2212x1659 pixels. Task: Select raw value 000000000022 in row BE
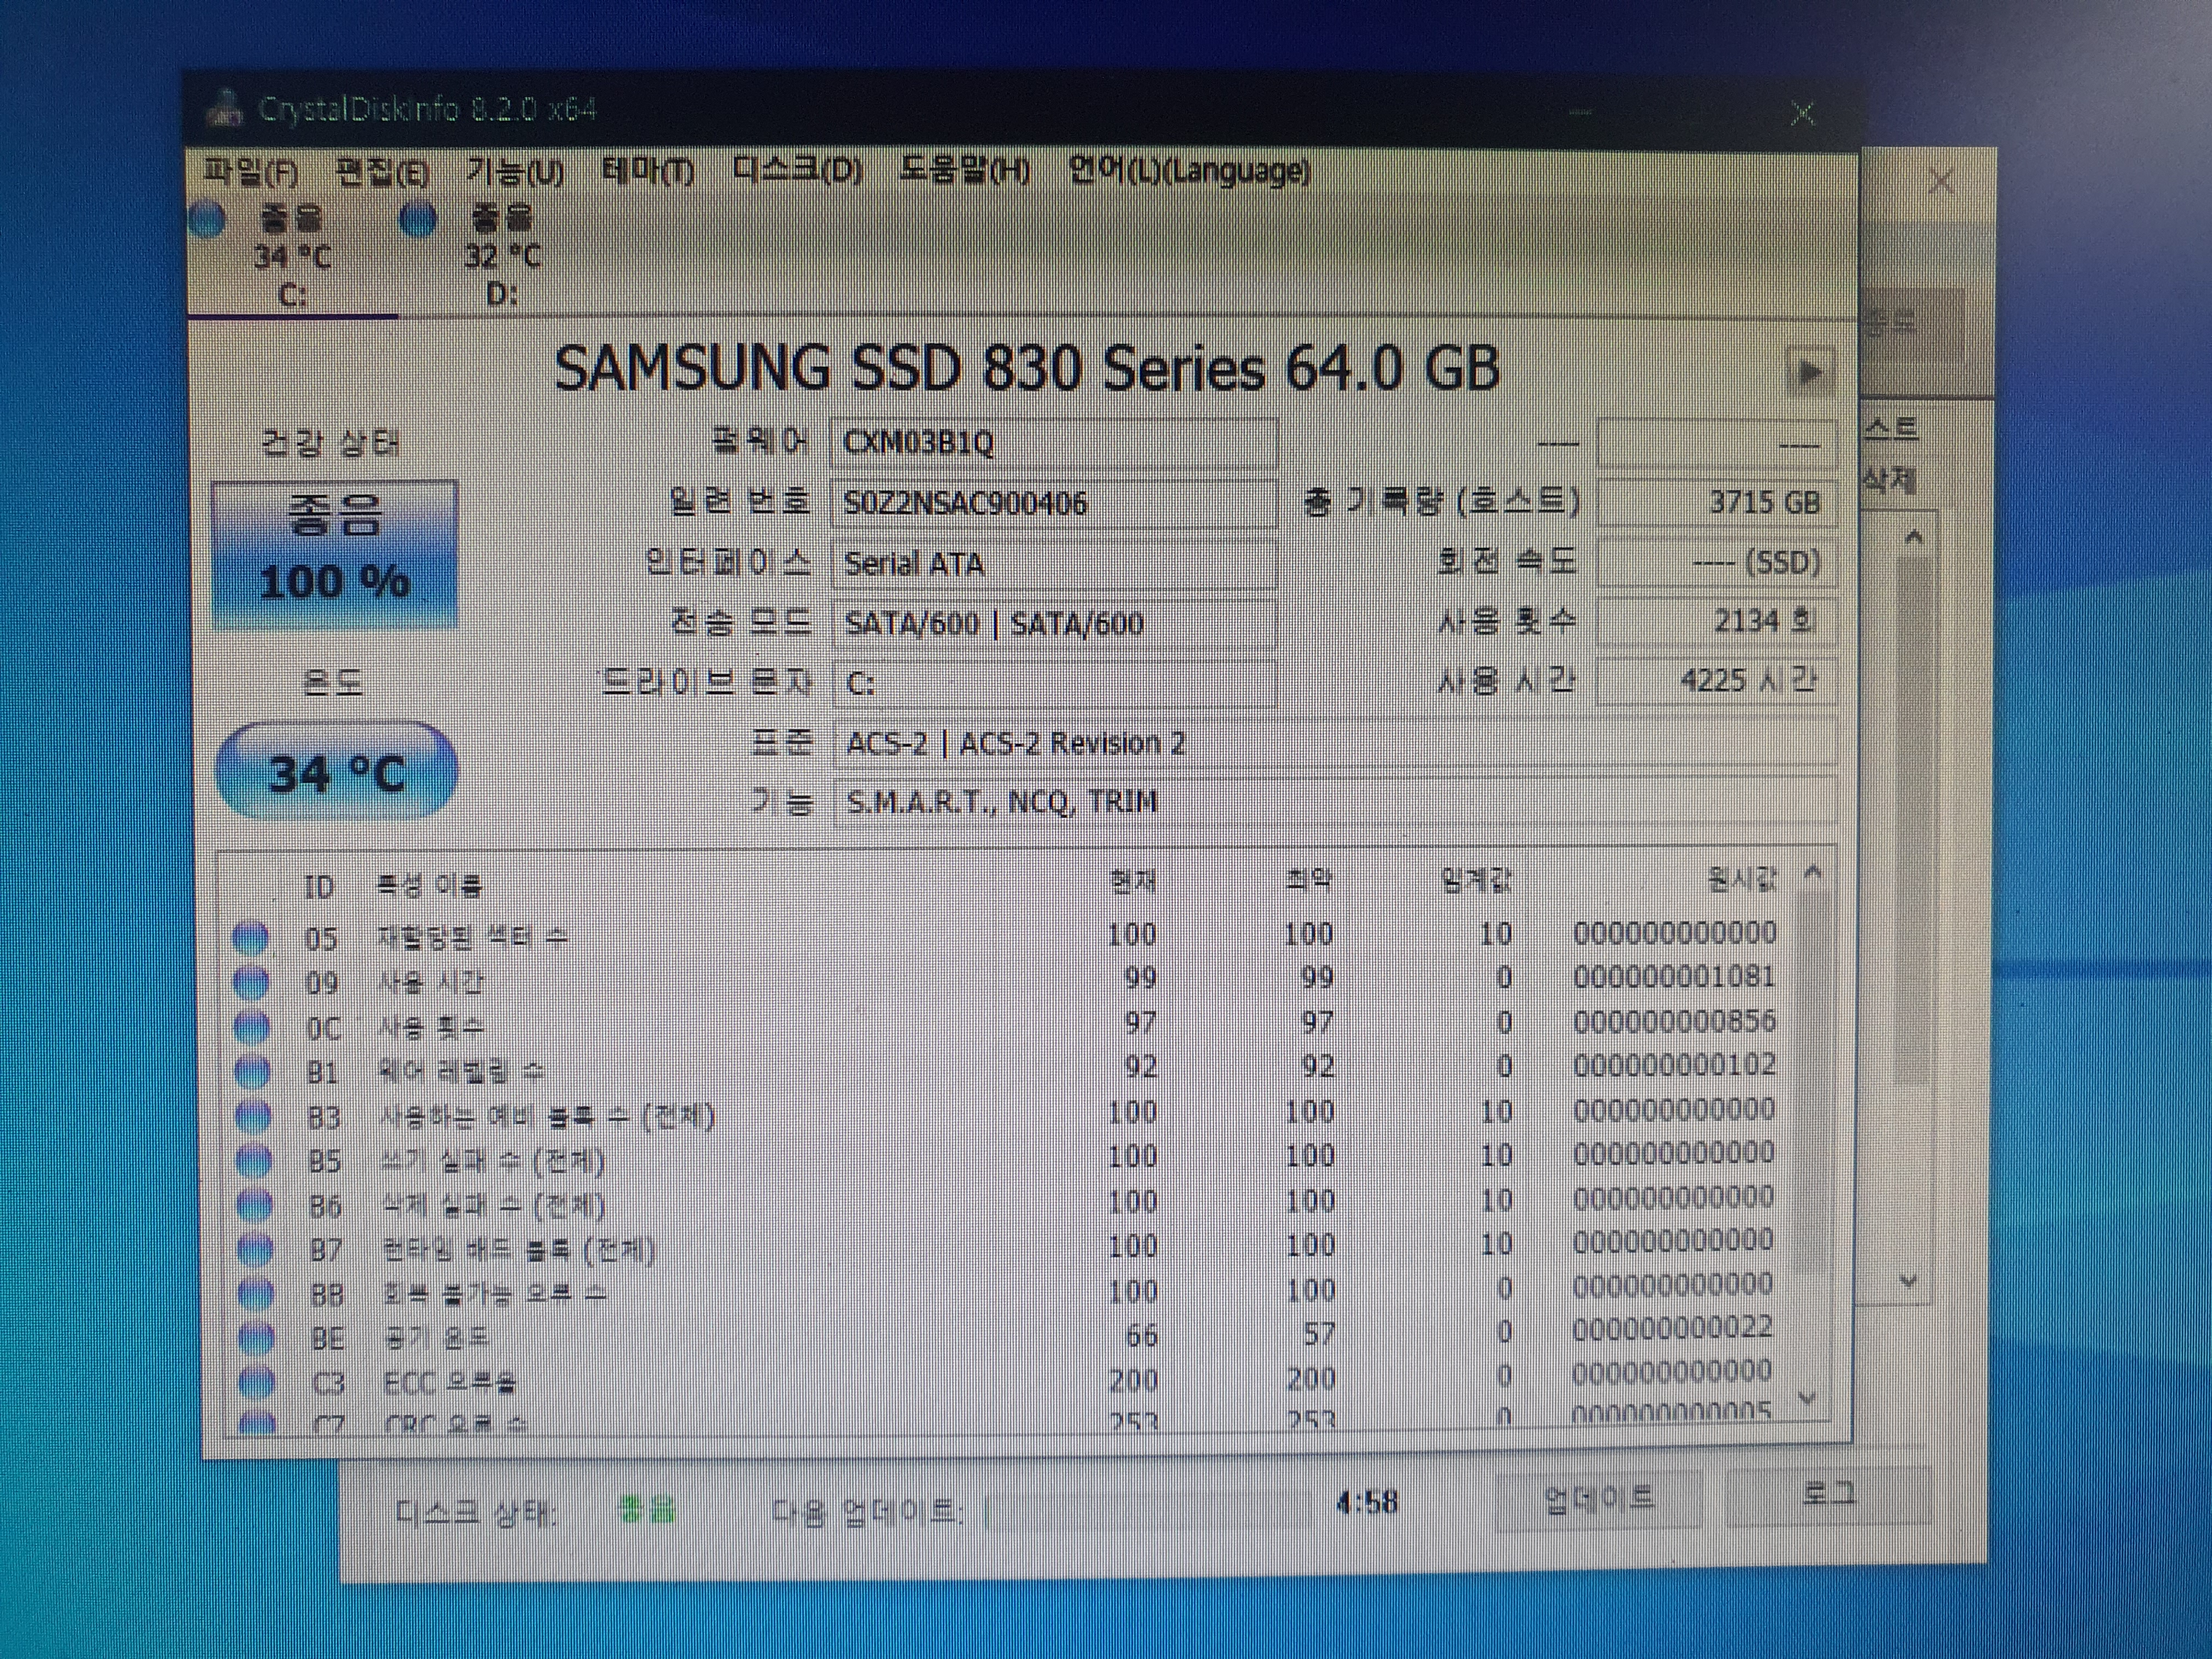1672,1328
